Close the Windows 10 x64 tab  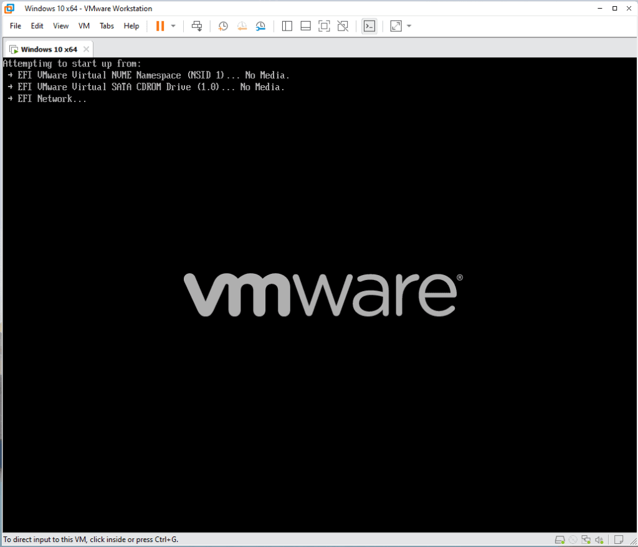(x=86, y=49)
